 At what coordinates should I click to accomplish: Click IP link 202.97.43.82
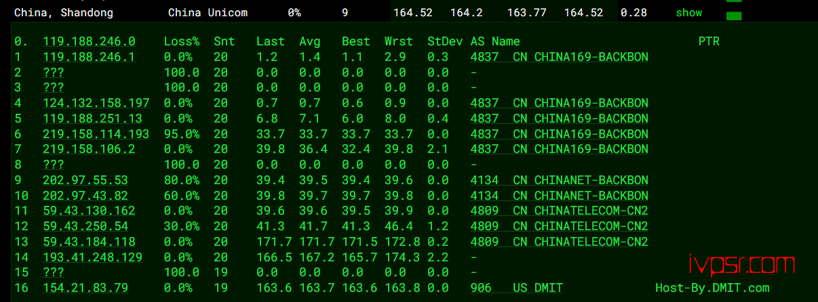tap(85, 196)
